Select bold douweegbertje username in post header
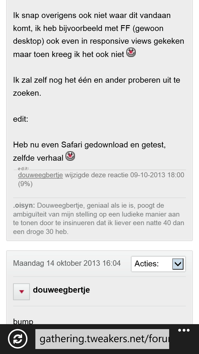 pos(61,290)
